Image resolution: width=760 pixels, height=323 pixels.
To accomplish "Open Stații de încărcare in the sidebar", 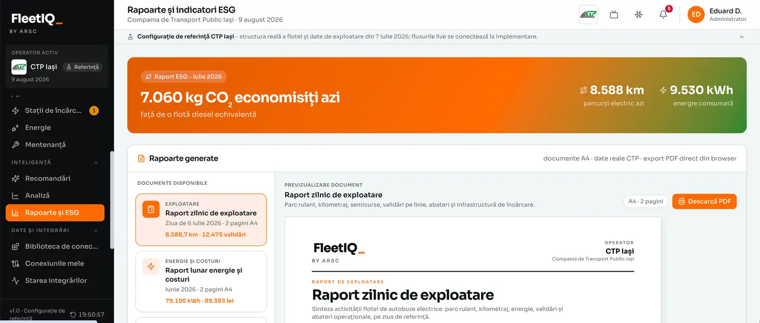I will point(55,111).
